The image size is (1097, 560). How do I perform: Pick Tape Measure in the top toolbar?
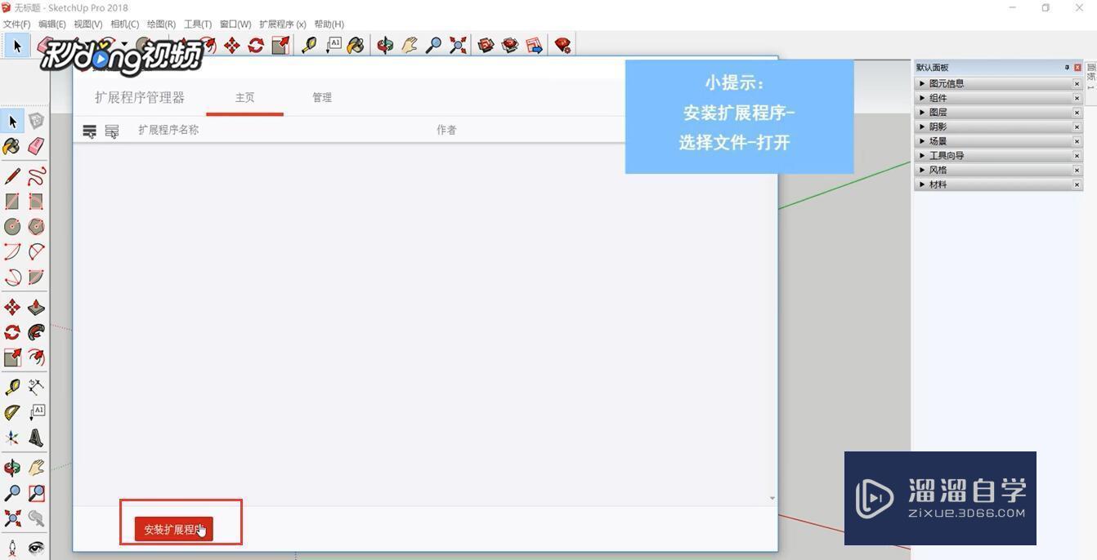point(309,46)
